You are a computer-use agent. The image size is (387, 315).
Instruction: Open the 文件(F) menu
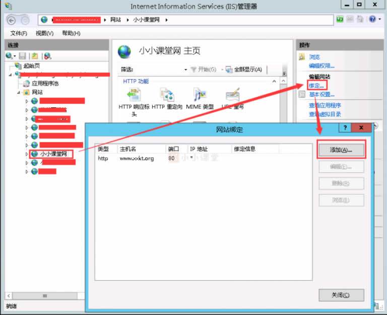[19, 33]
